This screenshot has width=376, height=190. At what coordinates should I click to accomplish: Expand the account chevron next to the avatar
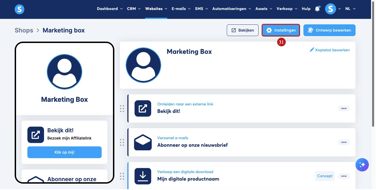[339, 9]
